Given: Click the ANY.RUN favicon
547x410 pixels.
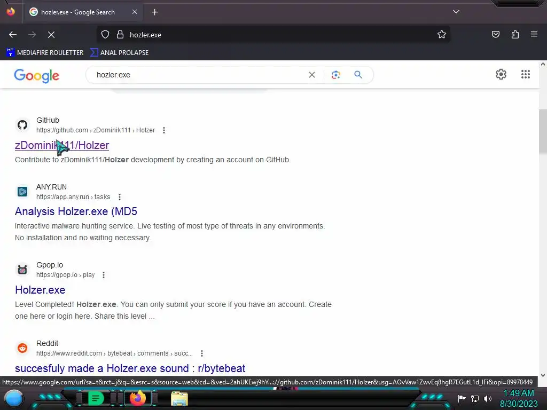Looking at the screenshot, I should (22, 192).
